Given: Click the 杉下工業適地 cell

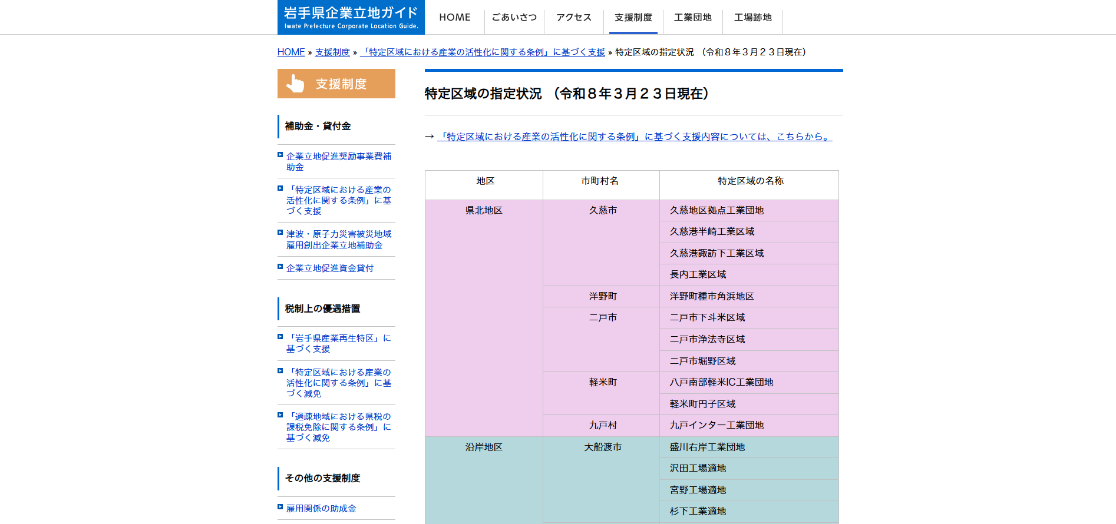Looking at the screenshot, I should (x=749, y=512).
